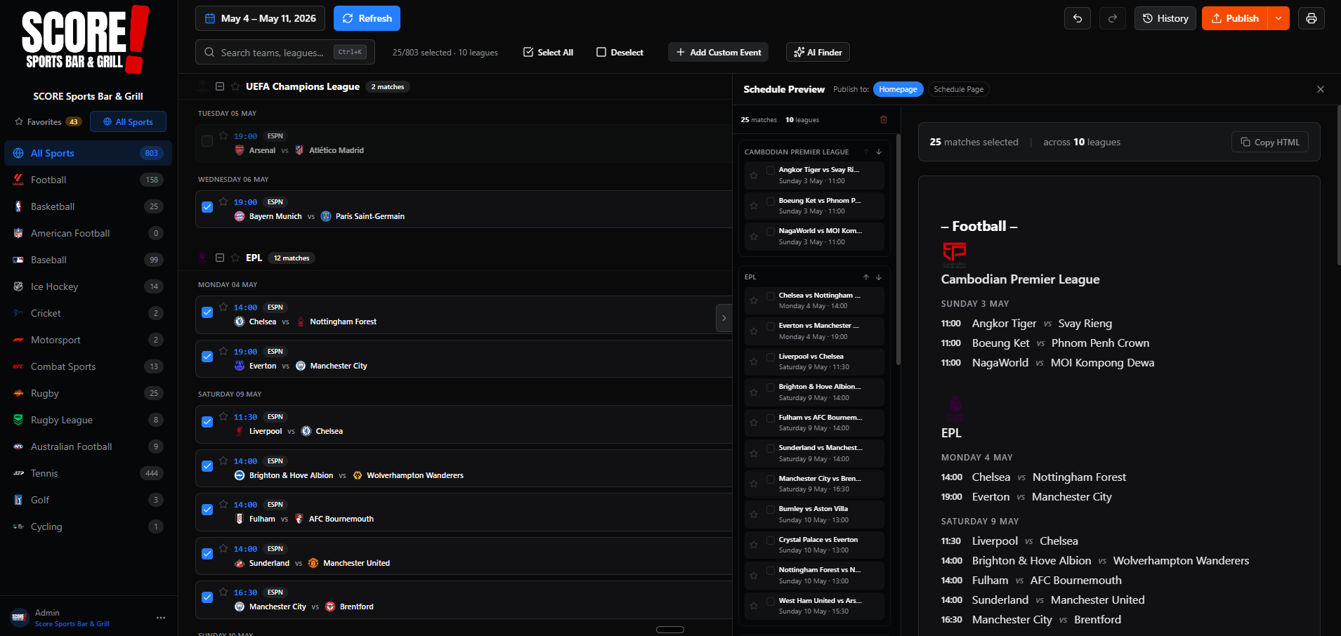Star the Everton vs Manchester City match
The height and width of the screenshot is (636, 1341).
coord(223,351)
